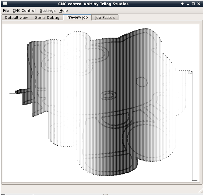Maximize the CNC control unit window

pyautogui.click(x=194, y=4)
